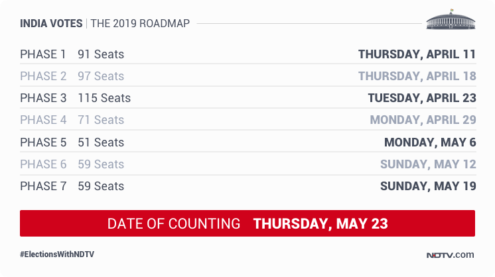Open the #ElectionsWithNDTV hashtag
The height and width of the screenshot is (277, 495).
[x=57, y=254]
